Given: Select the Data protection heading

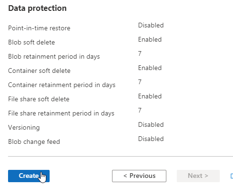Looking at the screenshot, I should (x=37, y=8).
